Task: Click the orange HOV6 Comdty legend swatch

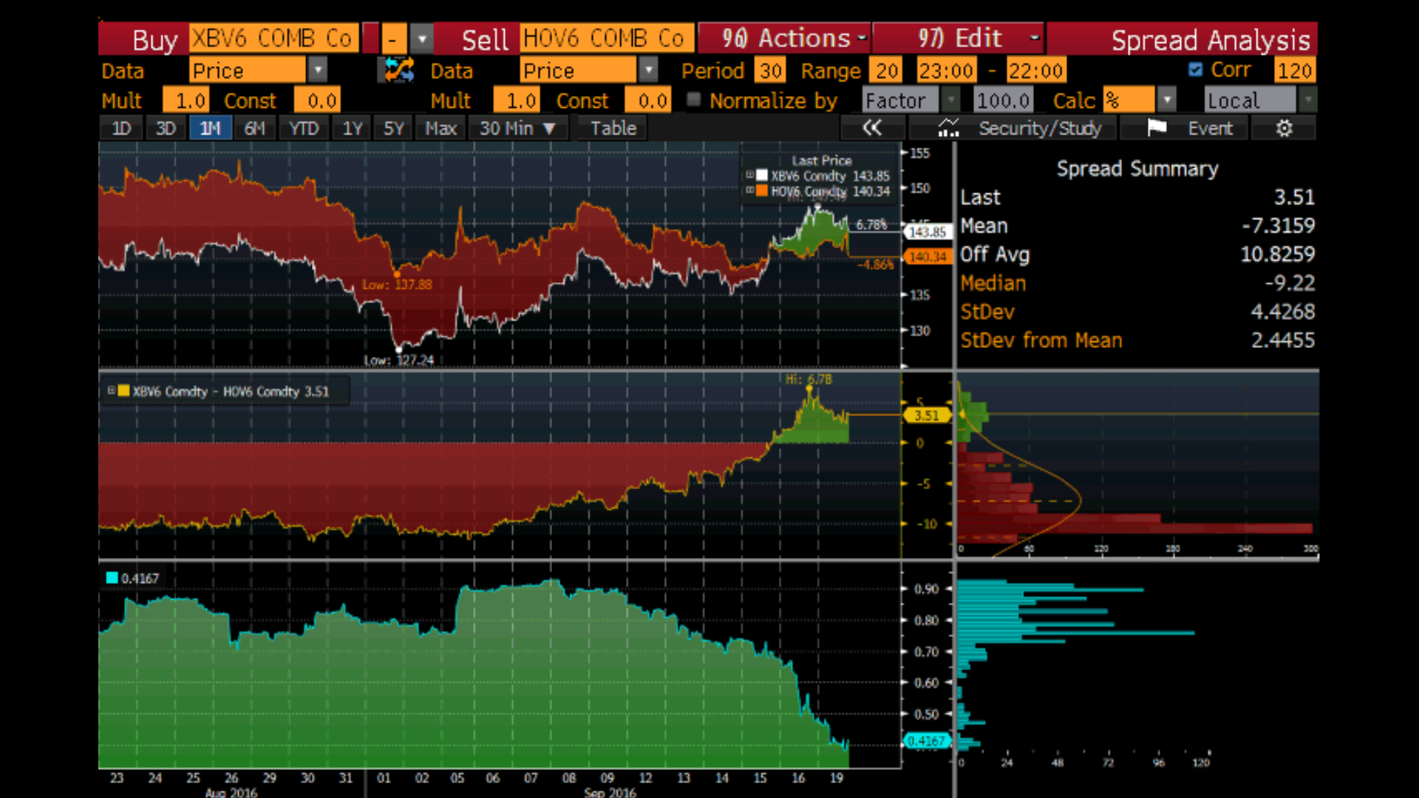Action: coord(762,191)
